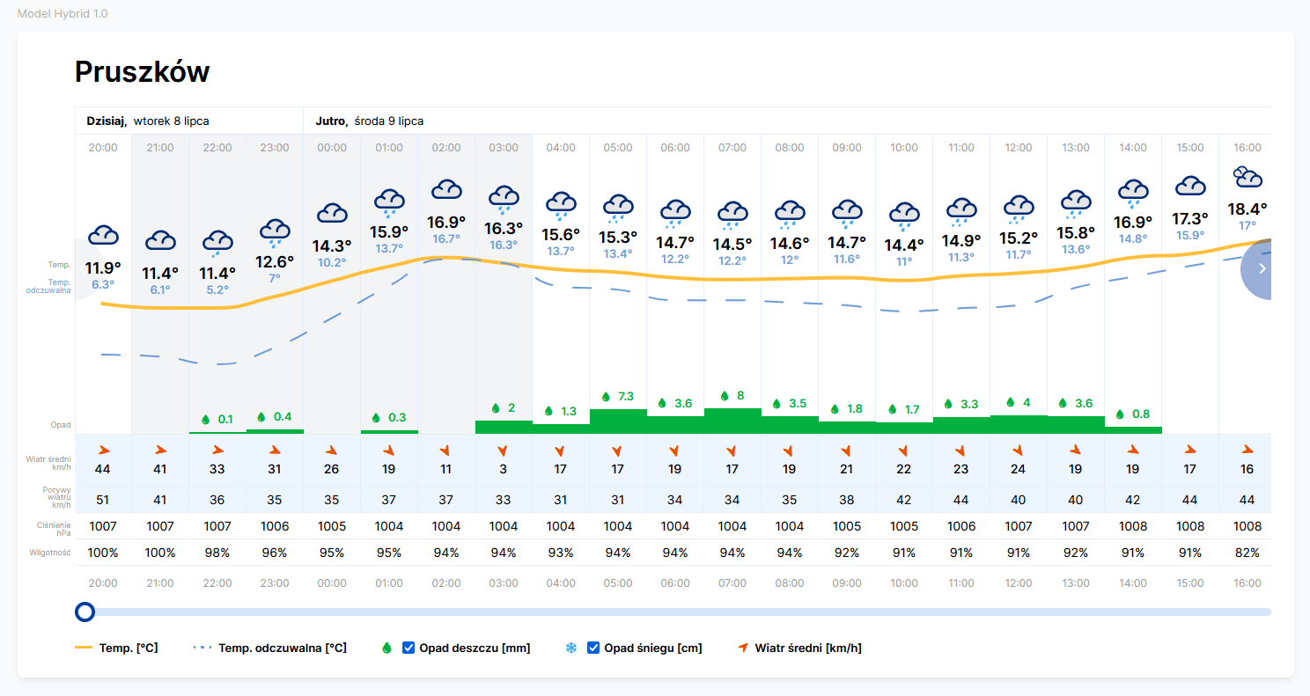Click the cloud icon for 15:00
1310x696 pixels.
click(x=1190, y=186)
